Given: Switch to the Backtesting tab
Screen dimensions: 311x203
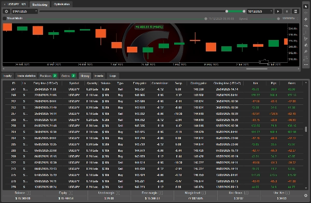Looking at the screenshot, I should tap(40, 4).
